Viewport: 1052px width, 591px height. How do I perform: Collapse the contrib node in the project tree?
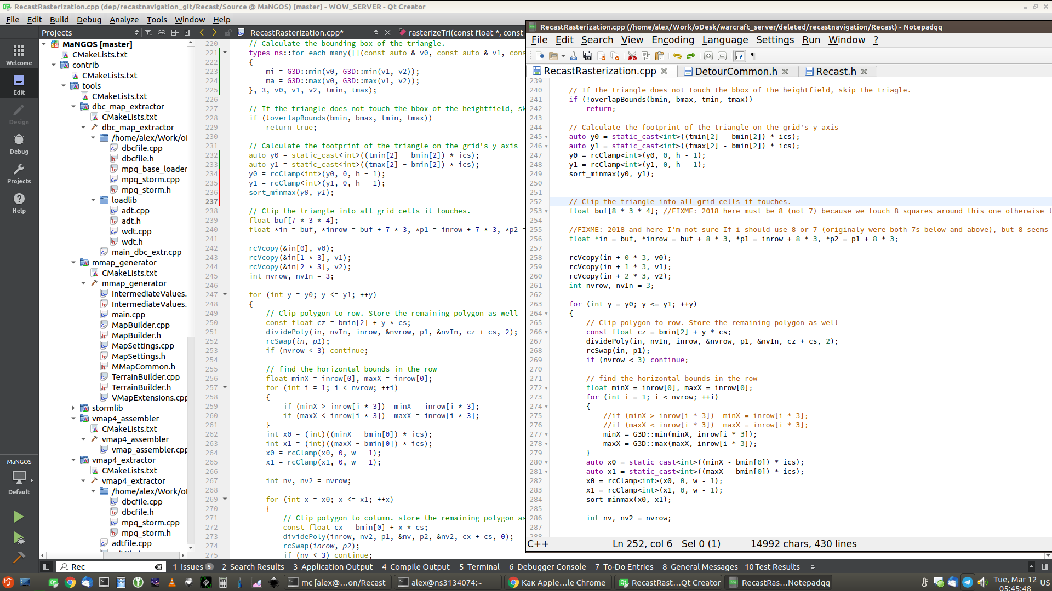coord(54,65)
